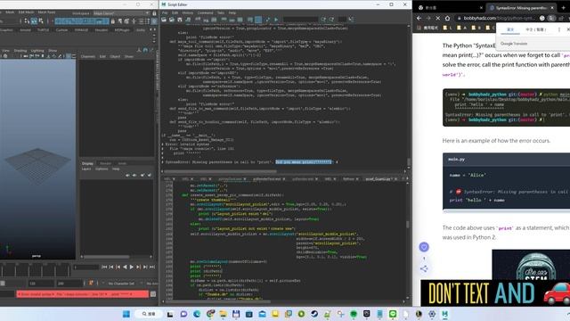Click the Clear All icon in Script Editor

(214, 20)
